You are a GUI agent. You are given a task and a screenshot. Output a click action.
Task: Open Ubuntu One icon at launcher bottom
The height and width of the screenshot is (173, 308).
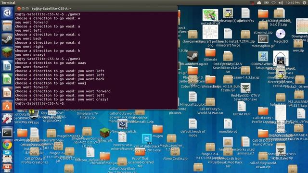pyautogui.click(x=7, y=168)
